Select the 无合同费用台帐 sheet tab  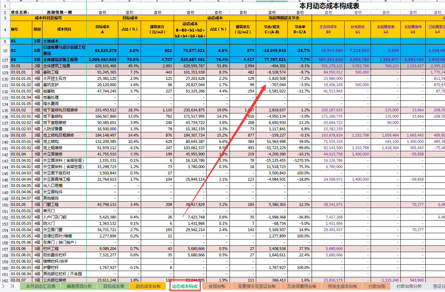click(301, 286)
